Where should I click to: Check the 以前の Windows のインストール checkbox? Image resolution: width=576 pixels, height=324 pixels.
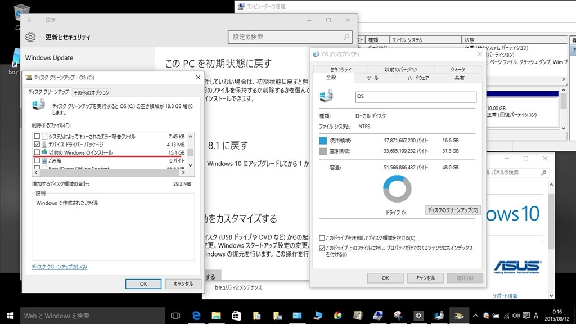point(37,152)
